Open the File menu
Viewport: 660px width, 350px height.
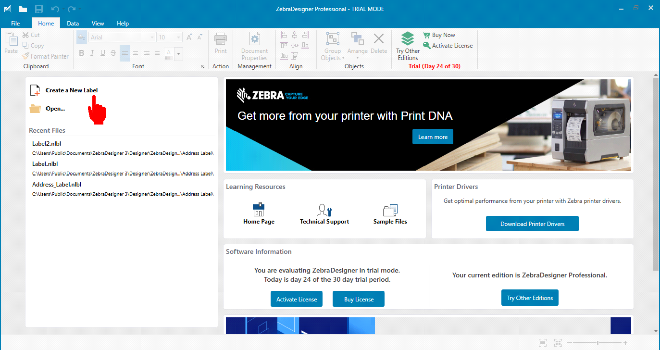tap(15, 23)
